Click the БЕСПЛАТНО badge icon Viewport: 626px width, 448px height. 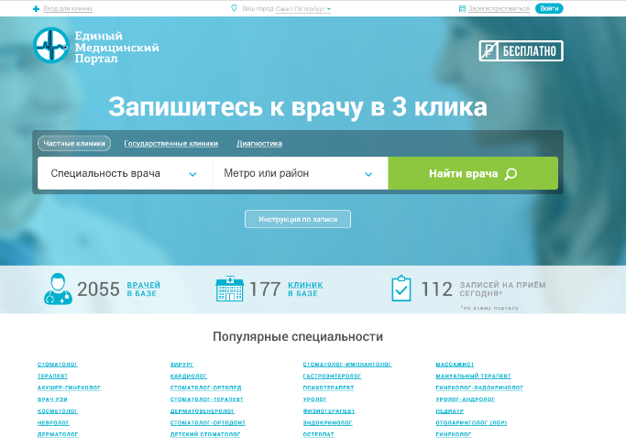click(490, 51)
